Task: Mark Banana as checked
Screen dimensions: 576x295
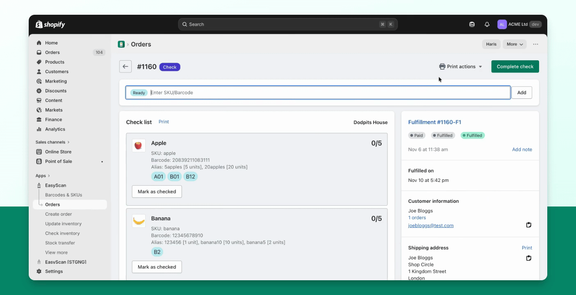Action: (157, 267)
